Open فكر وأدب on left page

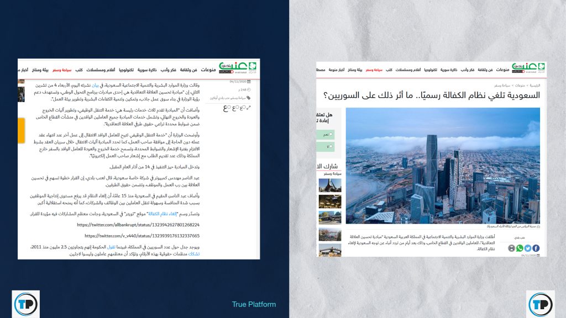coord(168,70)
